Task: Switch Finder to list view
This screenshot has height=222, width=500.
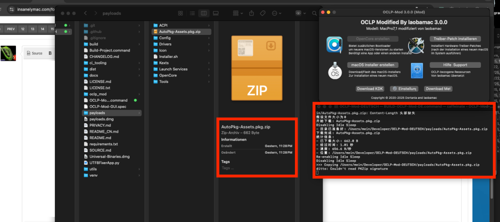Action: (192, 13)
